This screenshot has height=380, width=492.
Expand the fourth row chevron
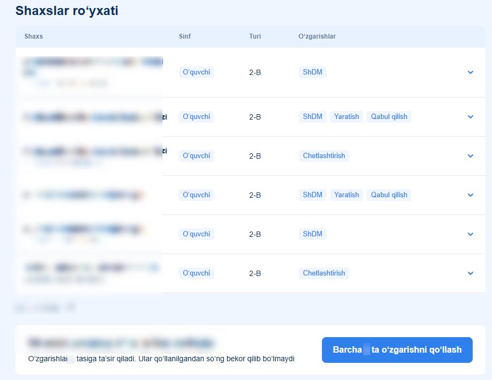pos(470,195)
